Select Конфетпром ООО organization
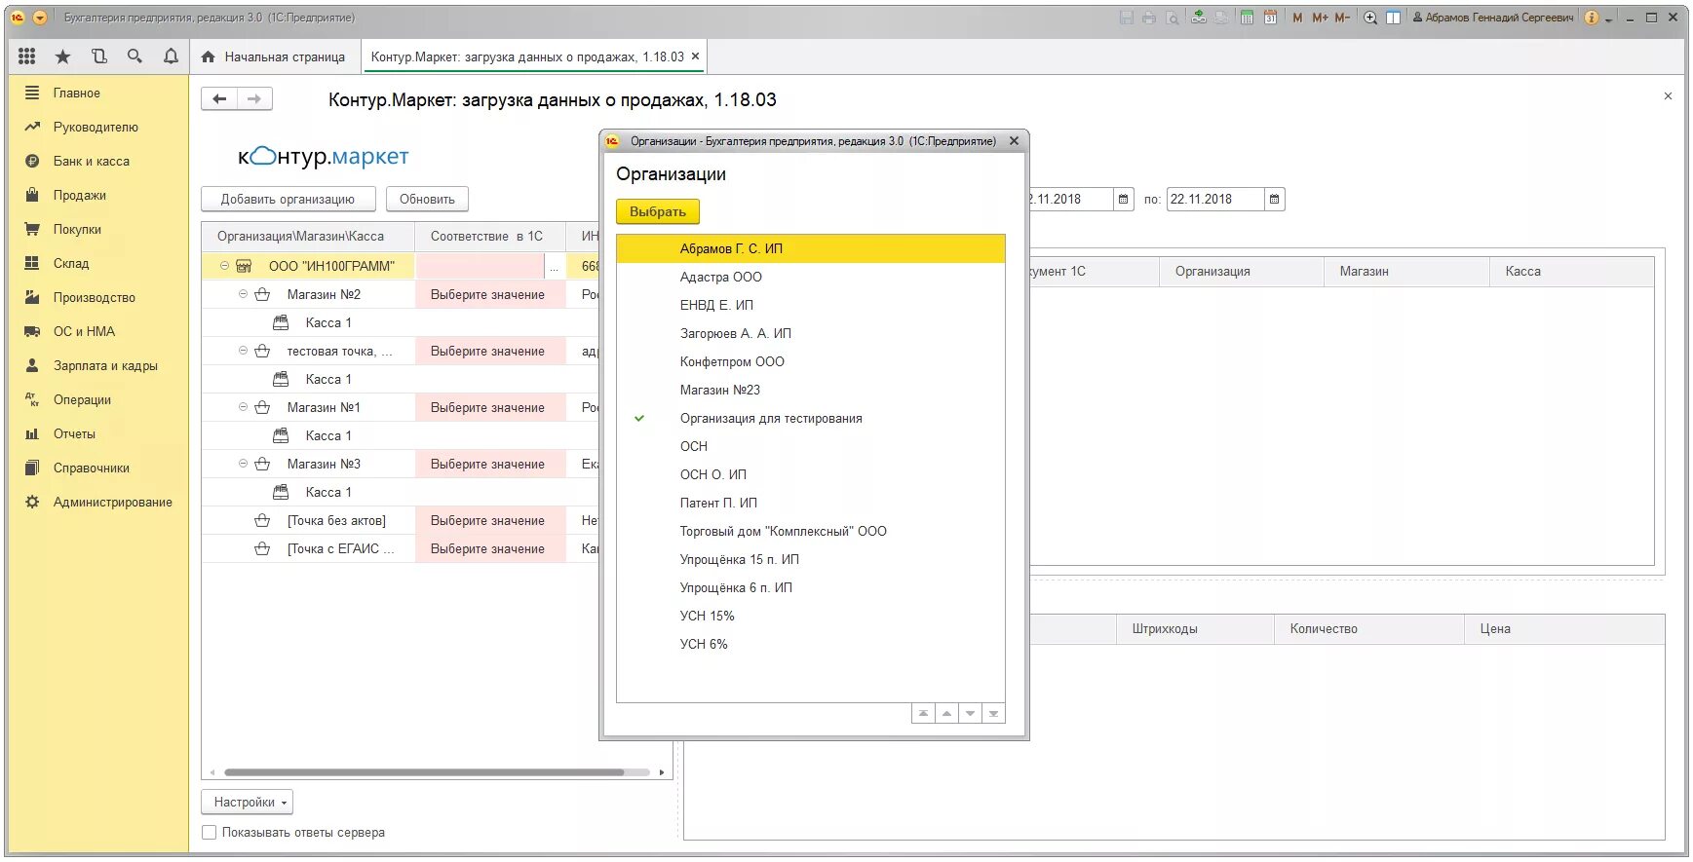The height and width of the screenshot is (862, 1693). pyautogui.click(x=811, y=361)
